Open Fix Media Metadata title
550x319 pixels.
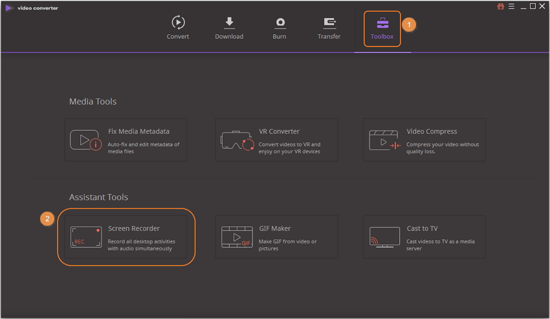point(138,131)
